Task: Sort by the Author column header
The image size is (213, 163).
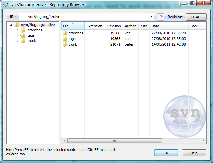Action: (131, 26)
